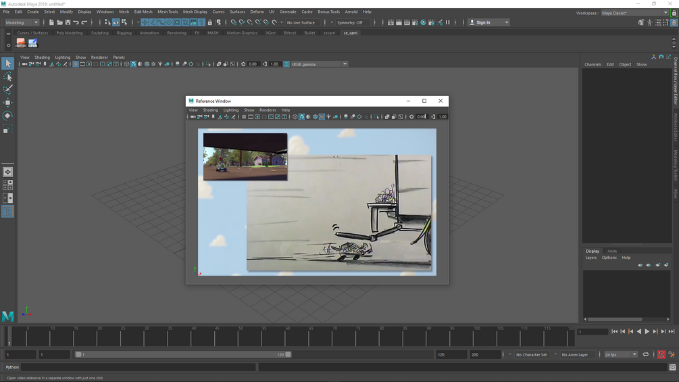Click the OPEN video reference shelf button
The width and height of the screenshot is (679, 382).
click(33, 43)
